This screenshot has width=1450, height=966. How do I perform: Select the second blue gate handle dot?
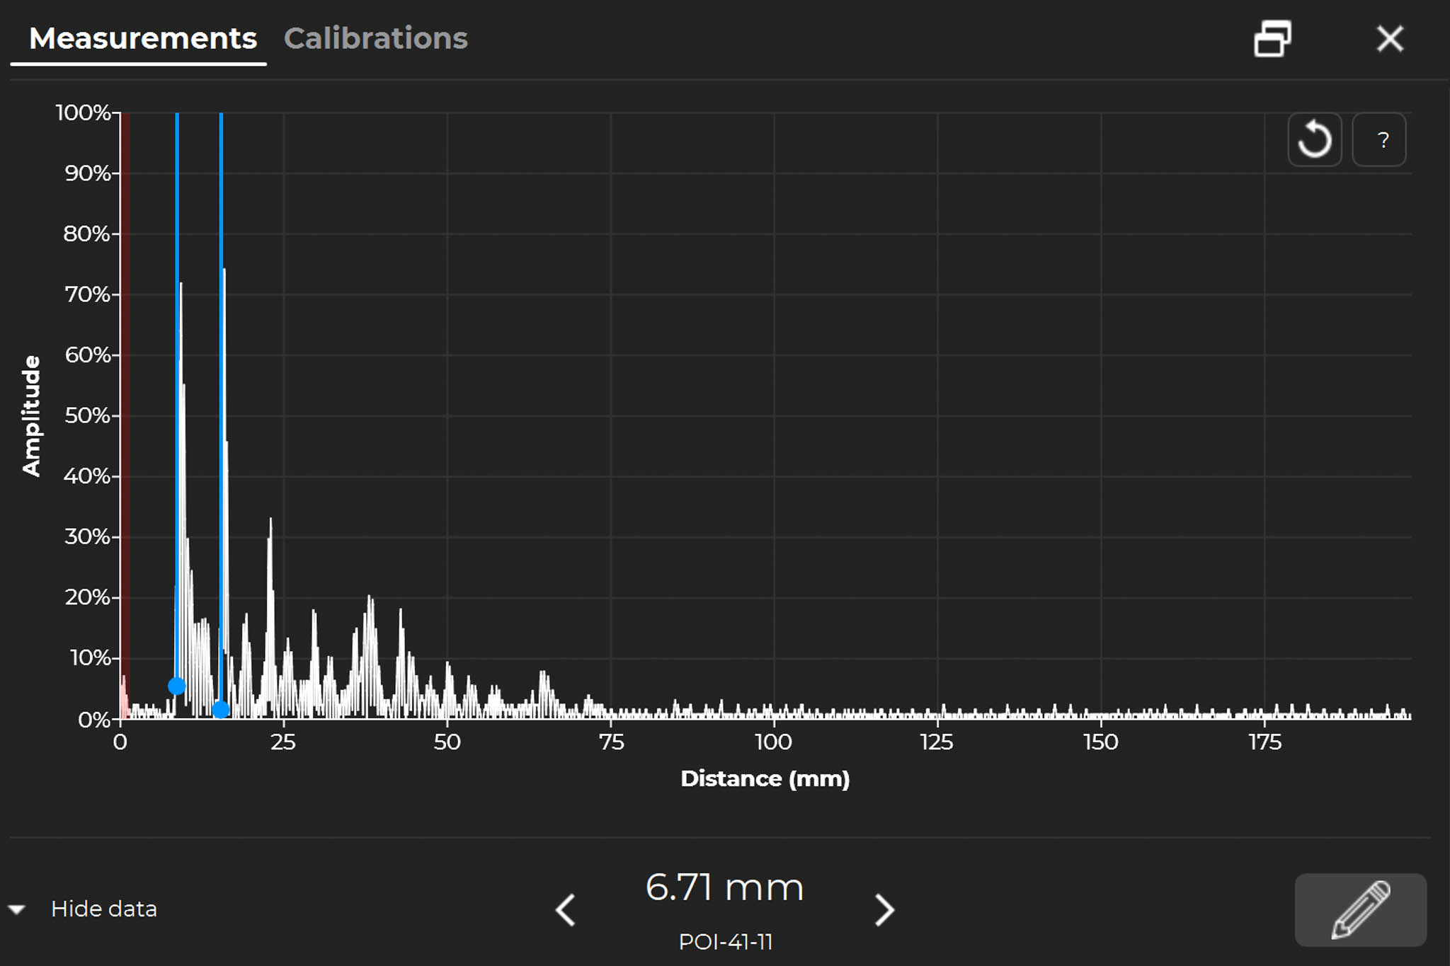click(x=221, y=709)
